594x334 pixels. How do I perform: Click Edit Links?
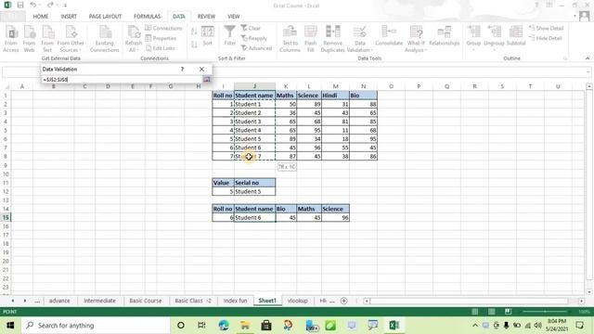pos(161,48)
